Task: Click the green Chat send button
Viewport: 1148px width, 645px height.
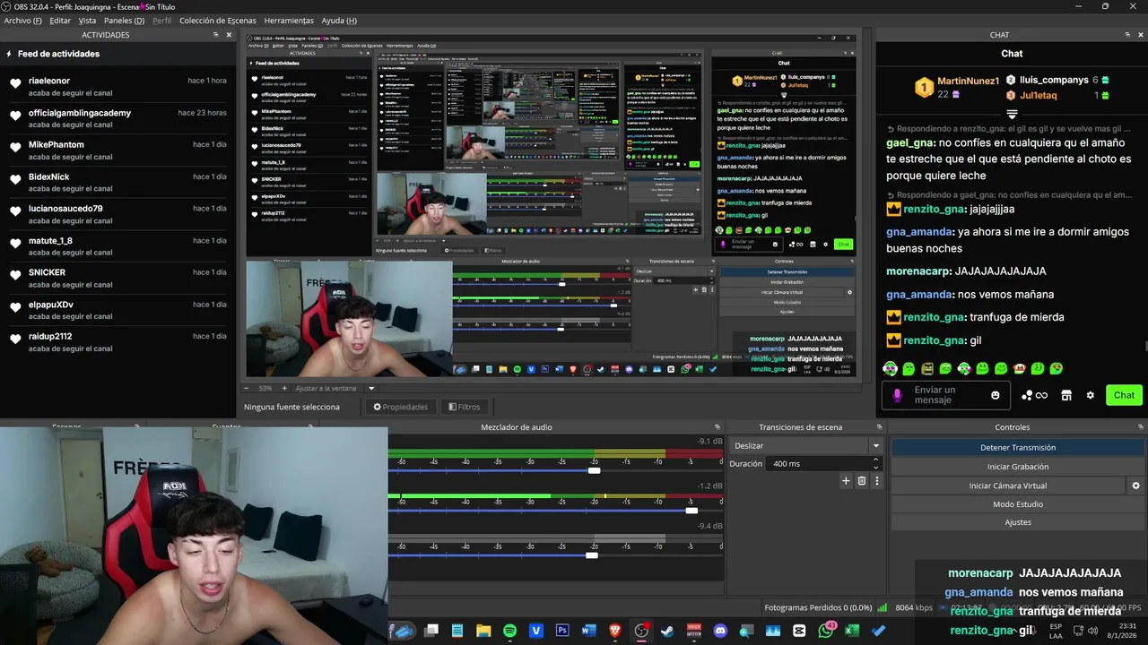Action: (x=1124, y=395)
